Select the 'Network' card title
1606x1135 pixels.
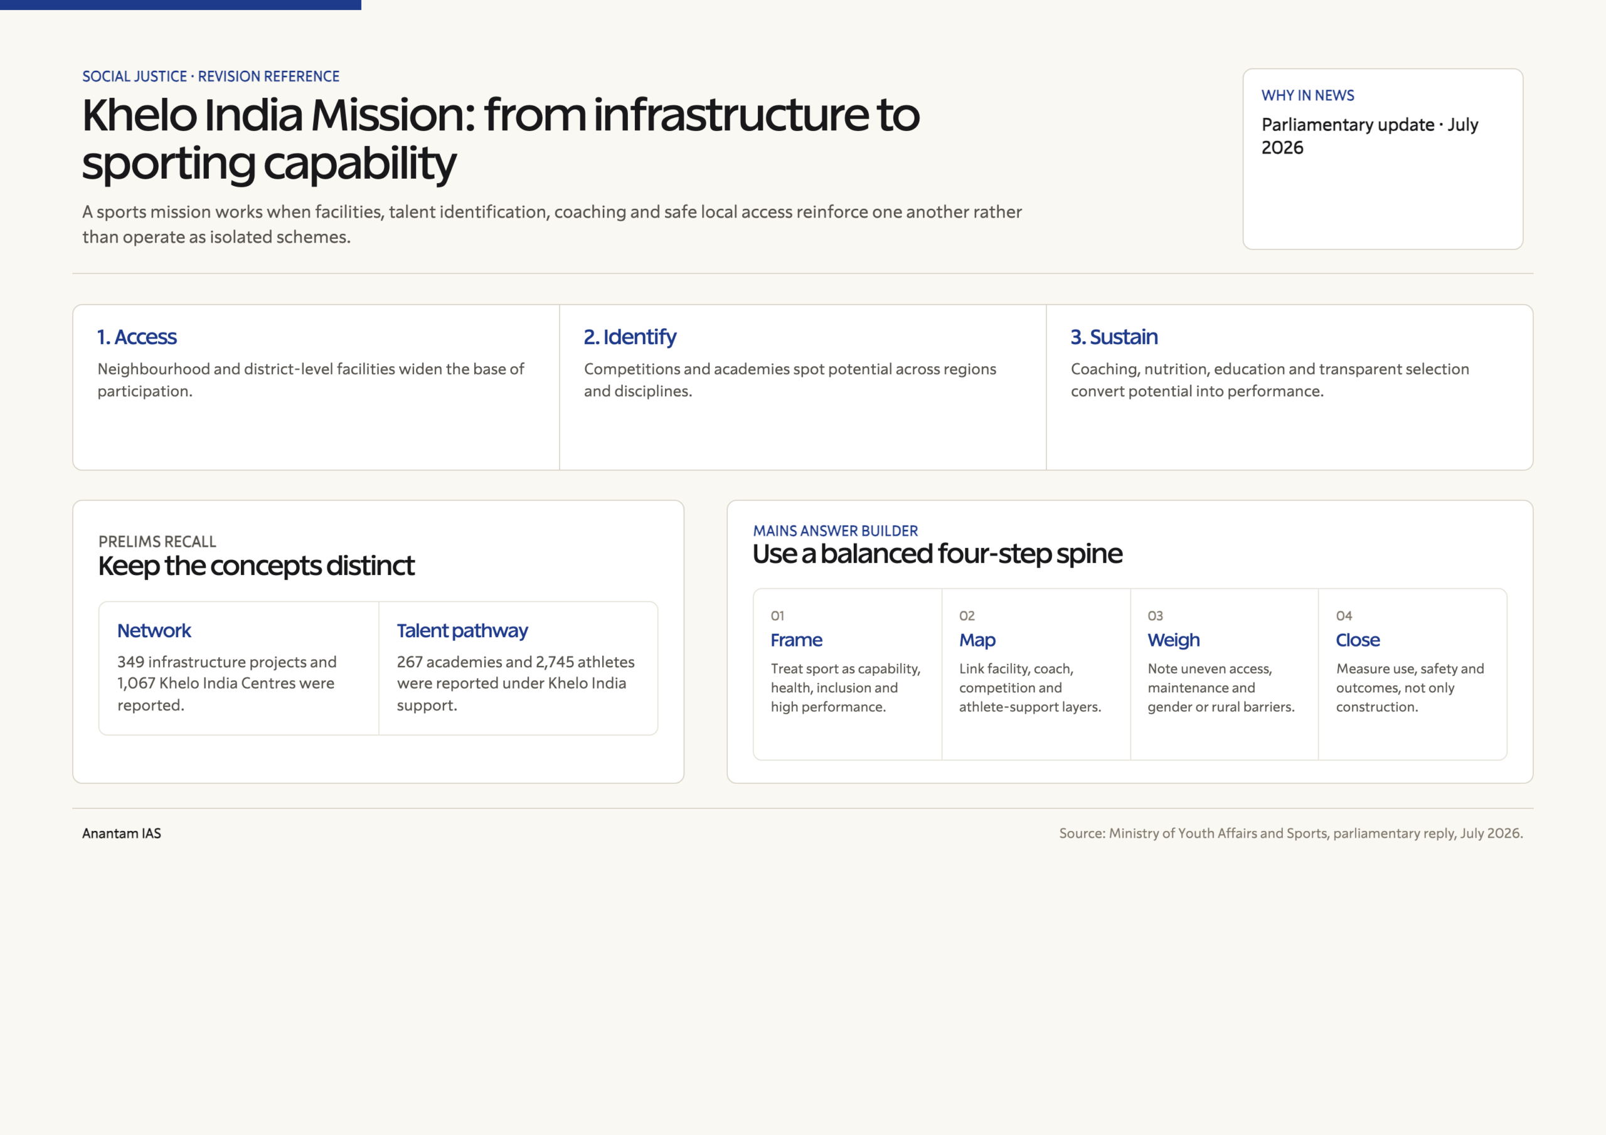154,631
